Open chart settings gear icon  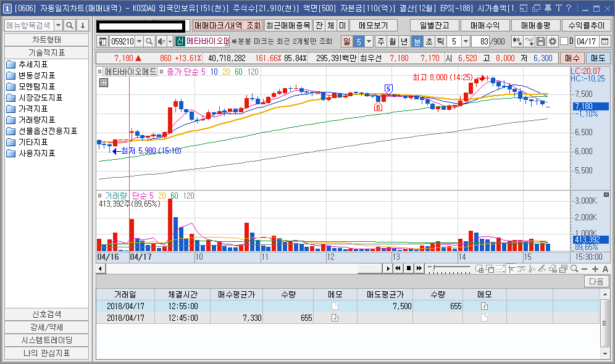pos(552,41)
